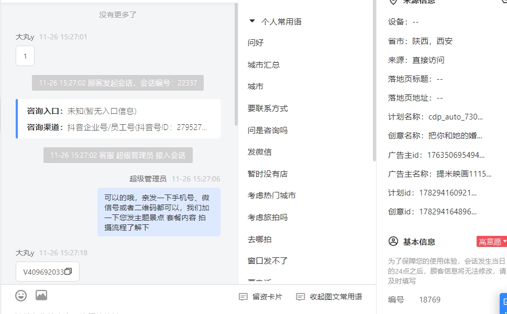Click the 落地页地址 row
This screenshot has width=507, height=314.
[x=415, y=98]
